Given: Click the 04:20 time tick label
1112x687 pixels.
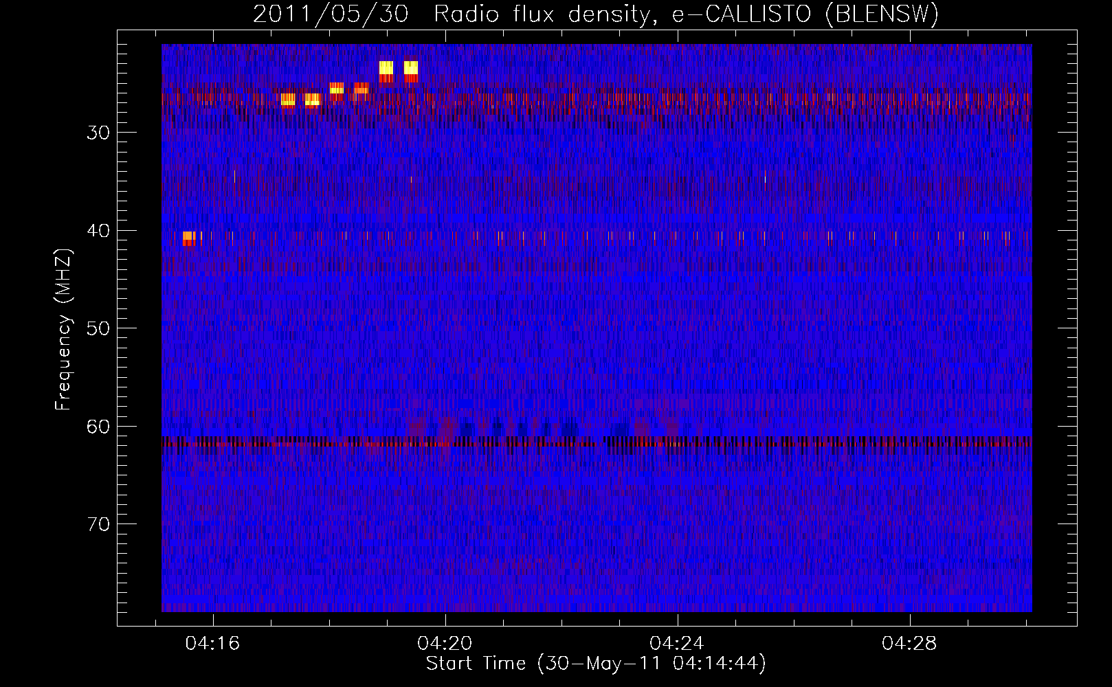Looking at the screenshot, I should (445, 644).
